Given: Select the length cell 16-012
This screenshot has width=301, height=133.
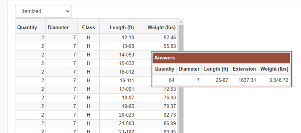Looking at the screenshot, I should [118, 72].
